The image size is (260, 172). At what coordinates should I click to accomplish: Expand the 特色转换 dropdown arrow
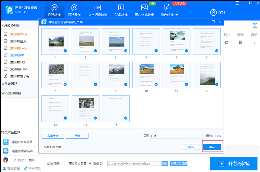click(x=176, y=15)
